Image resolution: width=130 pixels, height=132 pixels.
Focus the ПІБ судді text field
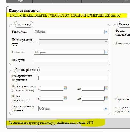pos(71,60)
